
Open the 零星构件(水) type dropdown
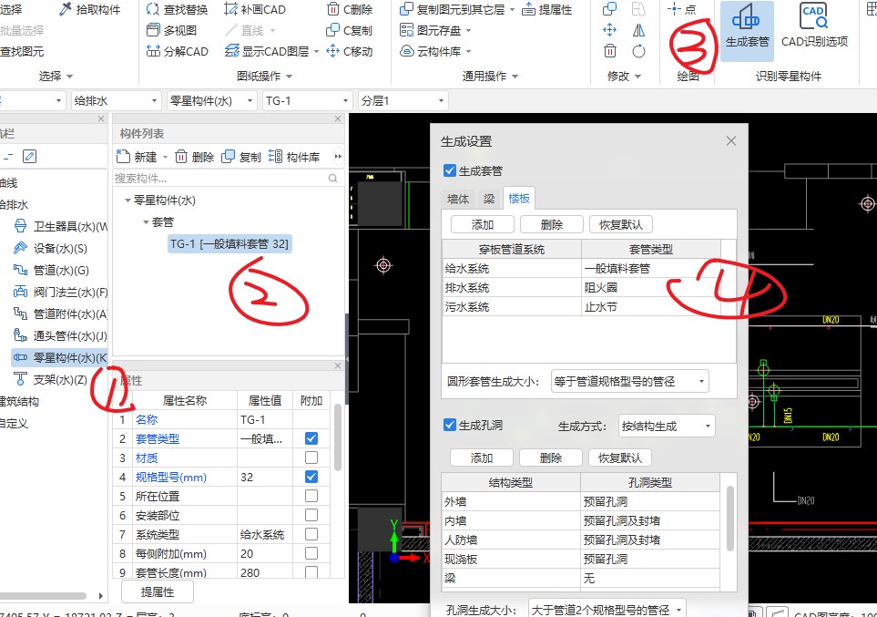pos(211,101)
